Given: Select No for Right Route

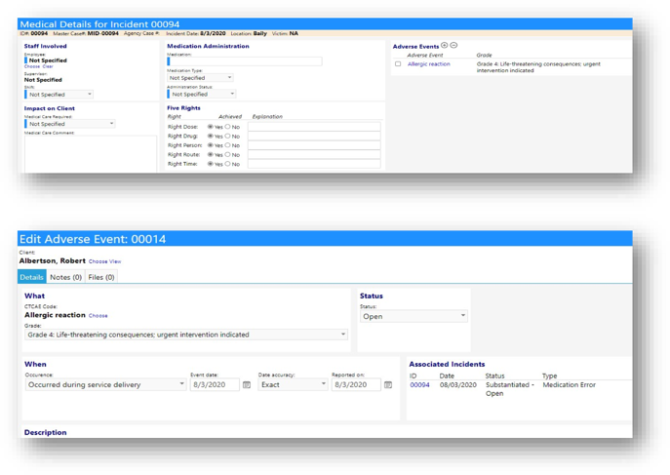Looking at the screenshot, I should coord(228,155).
